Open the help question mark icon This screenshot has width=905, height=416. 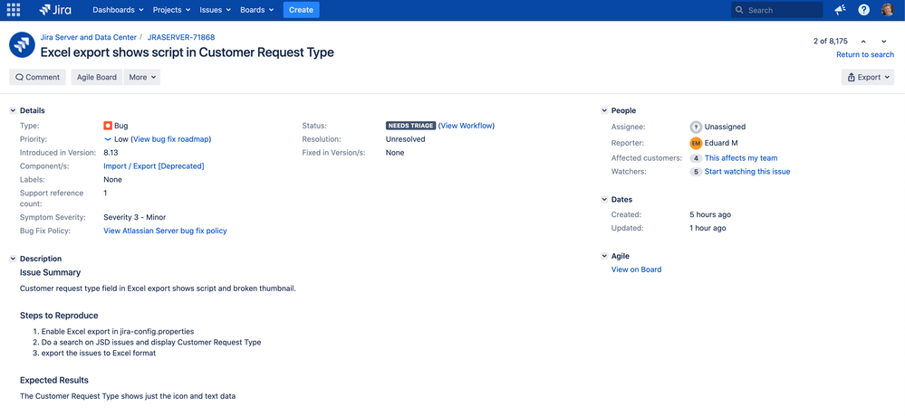click(864, 10)
